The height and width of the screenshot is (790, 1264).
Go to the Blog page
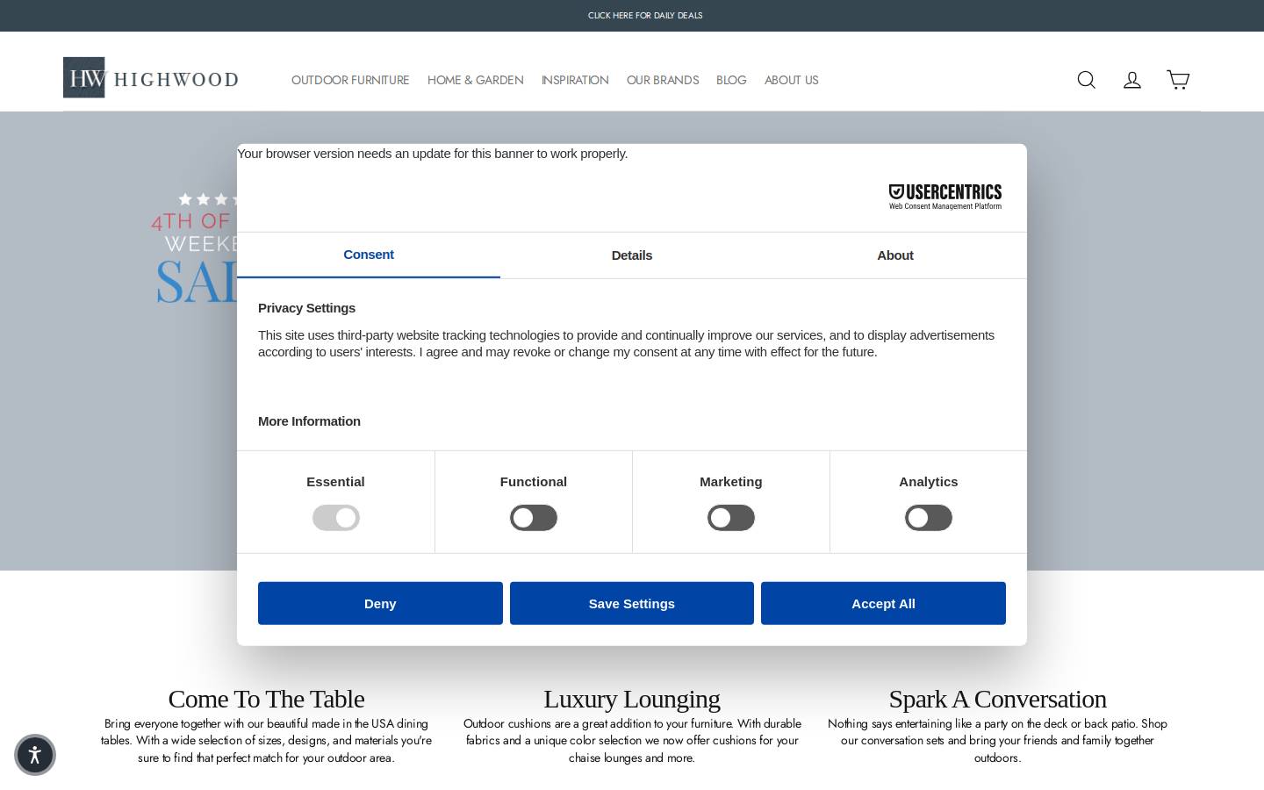click(x=731, y=80)
